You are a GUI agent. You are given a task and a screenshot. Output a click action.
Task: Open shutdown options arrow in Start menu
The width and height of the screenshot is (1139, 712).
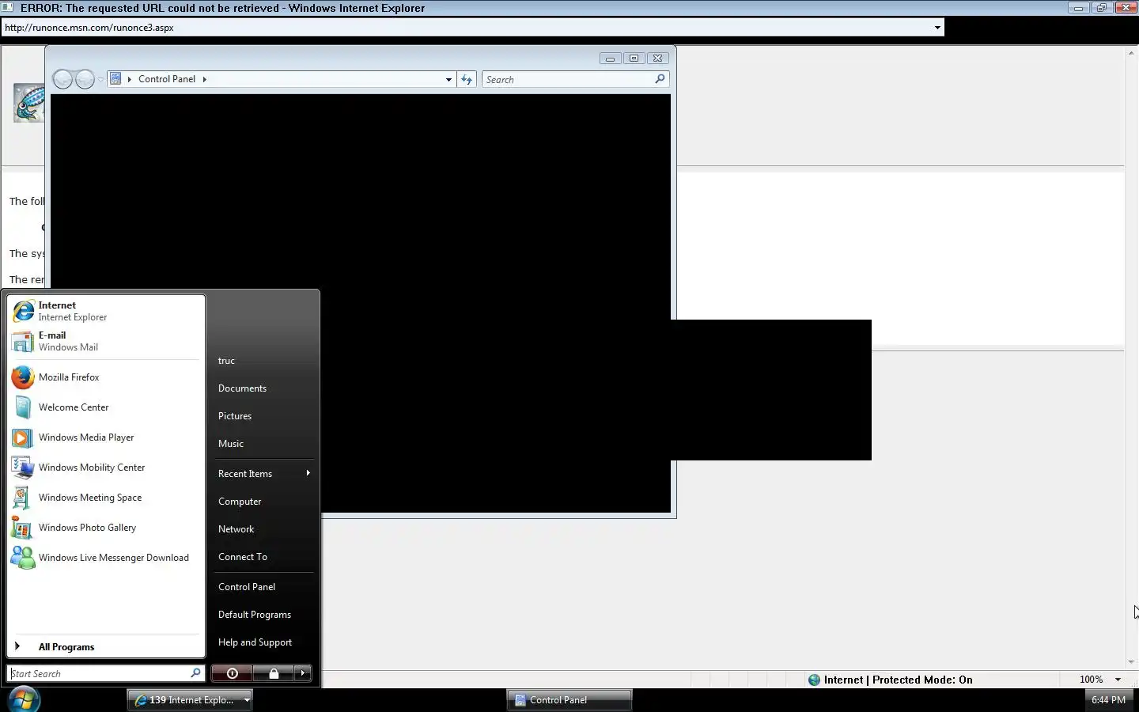point(303,673)
